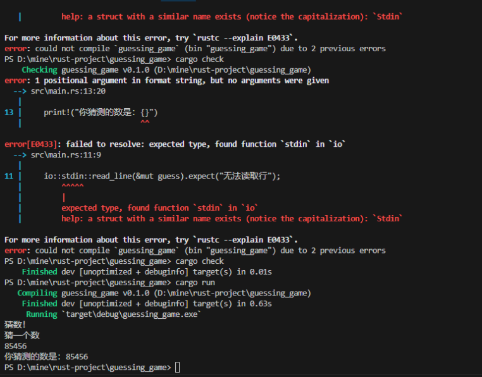This screenshot has width=482, height=377.
Task: Place cursor at the final terminal prompt
Action: coord(177,368)
